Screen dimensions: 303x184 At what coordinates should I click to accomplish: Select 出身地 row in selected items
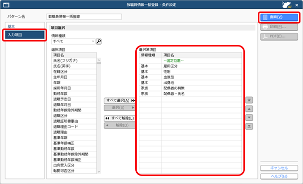pos(190,82)
